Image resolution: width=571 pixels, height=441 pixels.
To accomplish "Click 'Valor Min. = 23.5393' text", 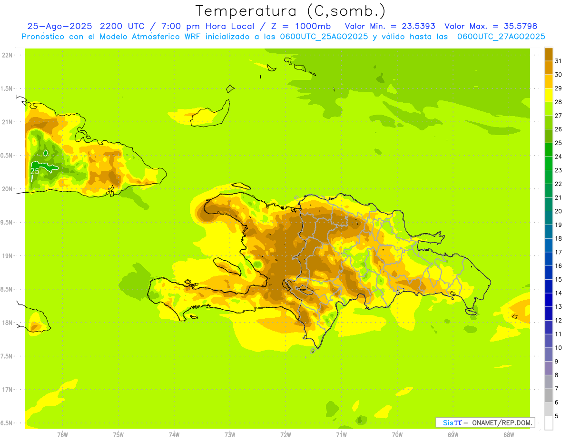I will point(390,26).
